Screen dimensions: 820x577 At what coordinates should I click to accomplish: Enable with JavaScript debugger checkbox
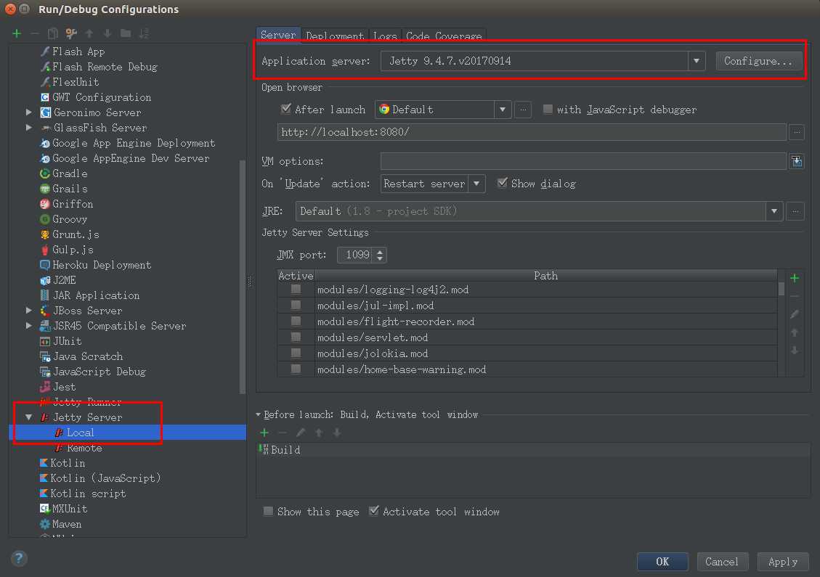[x=548, y=110]
